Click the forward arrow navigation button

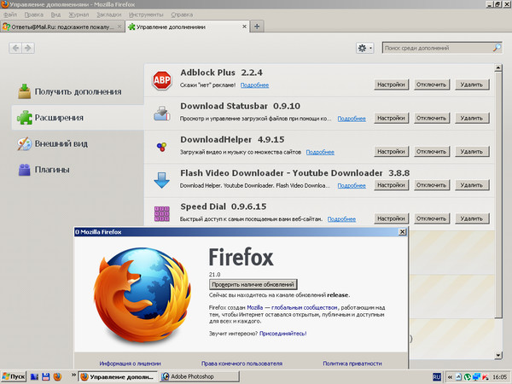[28, 48]
